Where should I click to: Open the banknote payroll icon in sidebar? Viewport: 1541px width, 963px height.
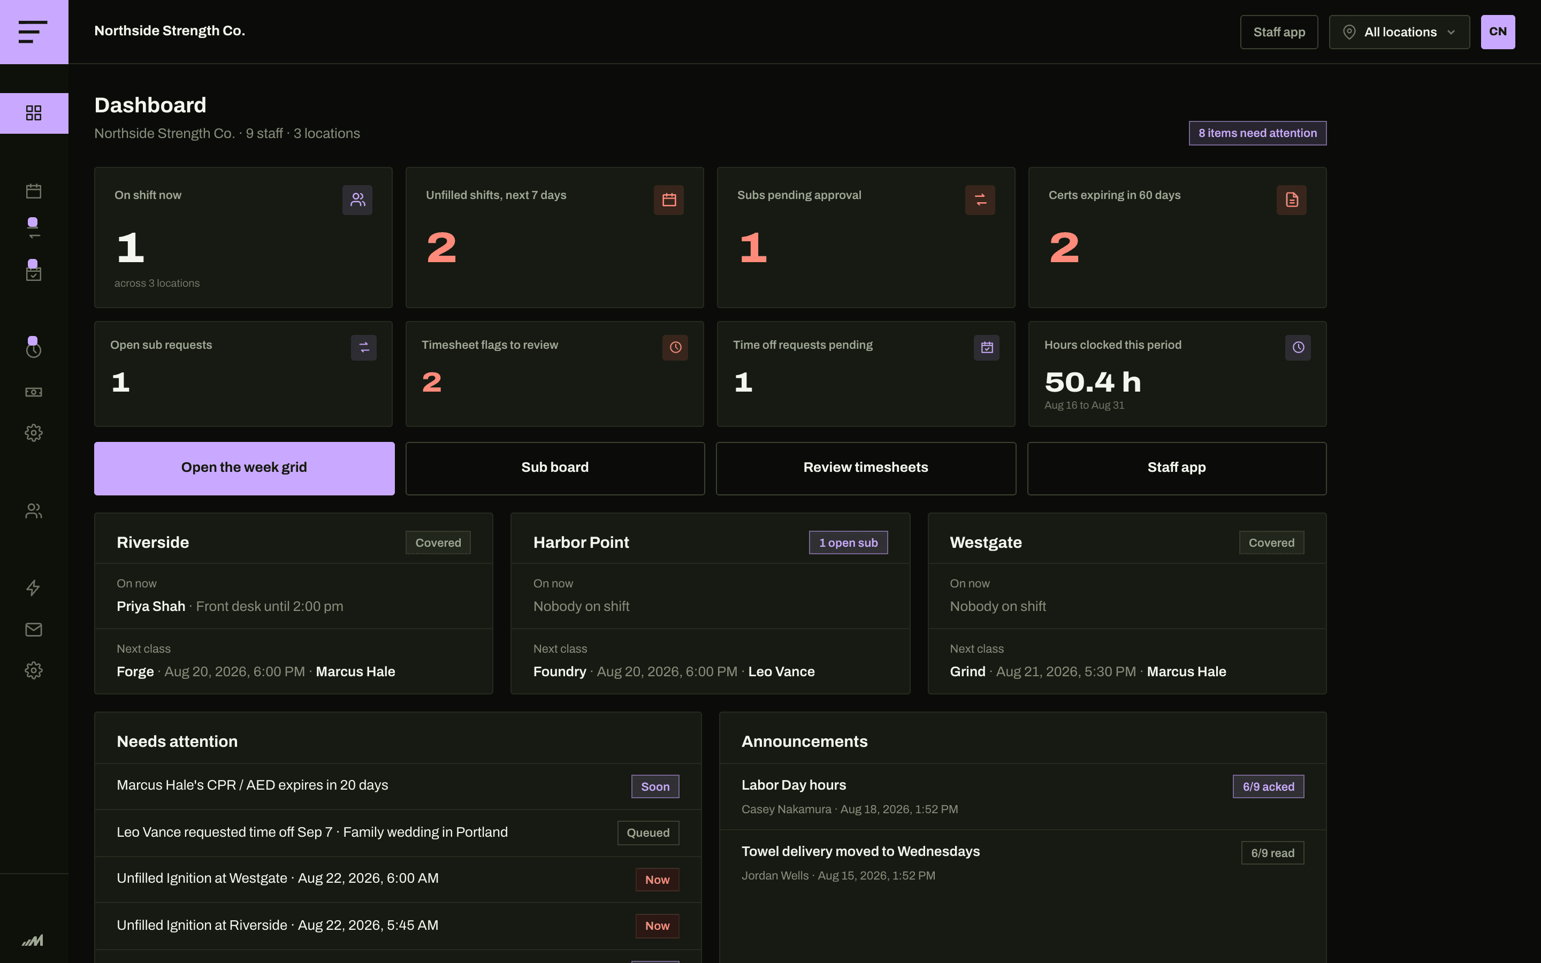tap(34, 392)
